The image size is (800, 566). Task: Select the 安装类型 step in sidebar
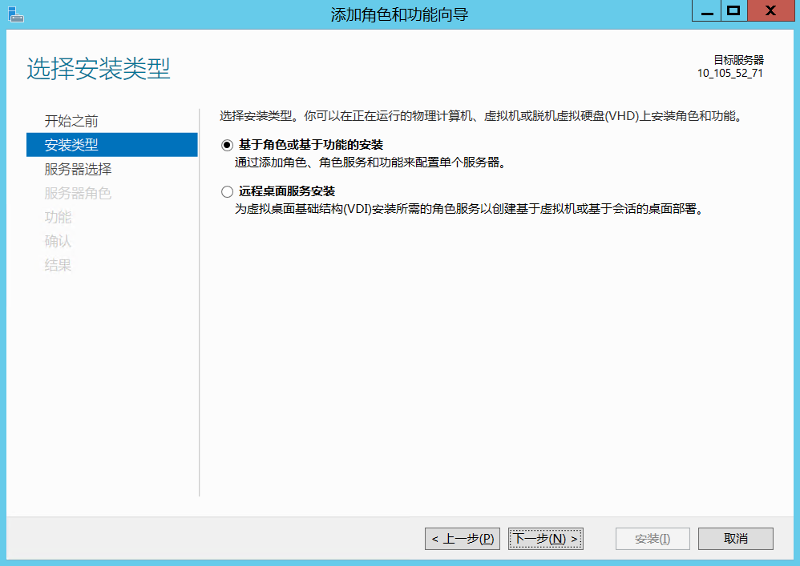point(71,145)
